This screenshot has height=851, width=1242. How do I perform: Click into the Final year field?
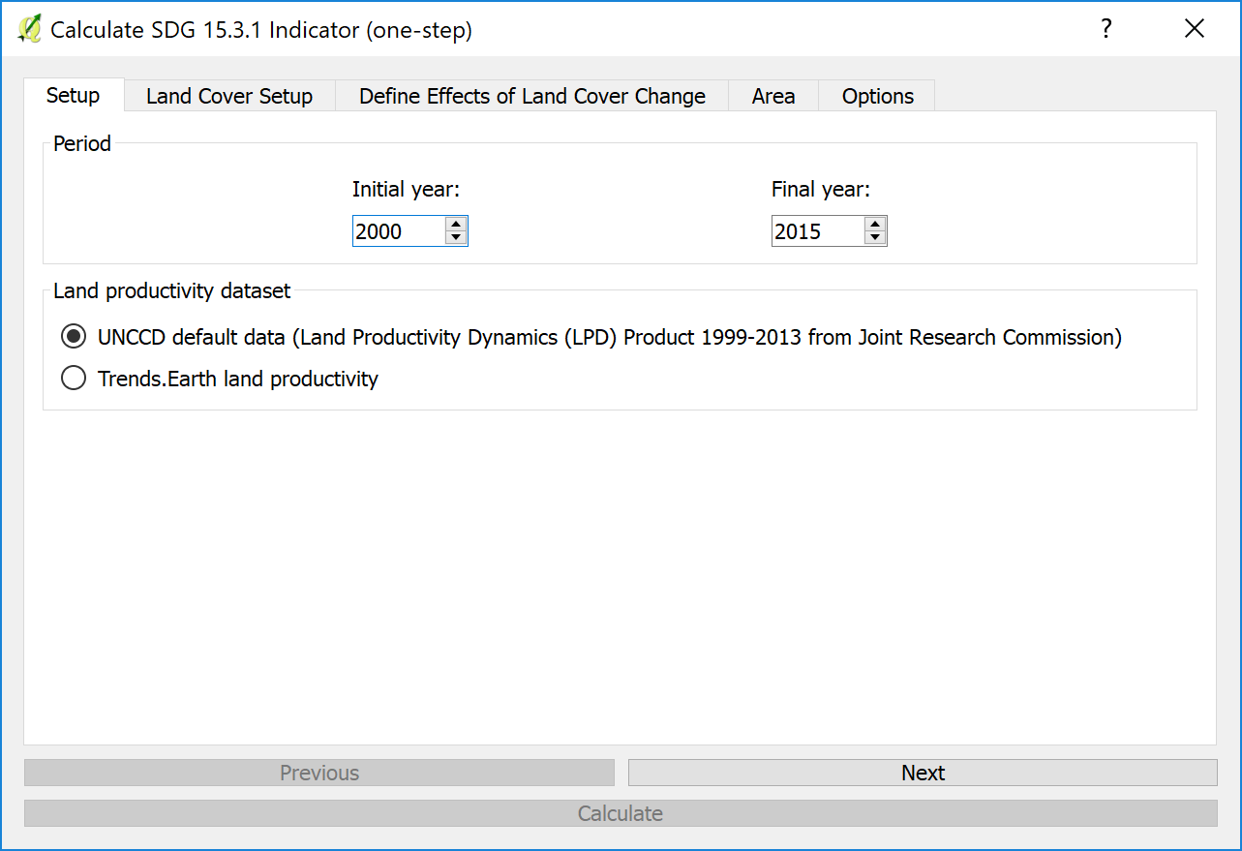pos(815,231)
